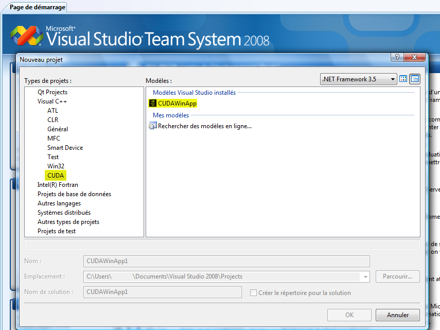
Task: Click the help question mark button
Action: click(397, 58)
